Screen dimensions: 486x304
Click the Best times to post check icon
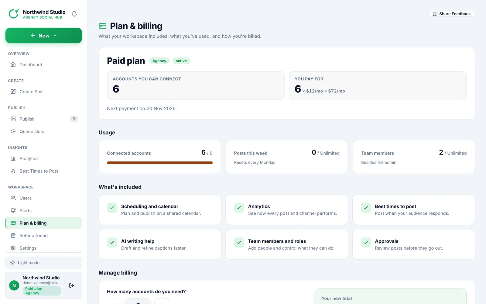(x=366, y=208)
